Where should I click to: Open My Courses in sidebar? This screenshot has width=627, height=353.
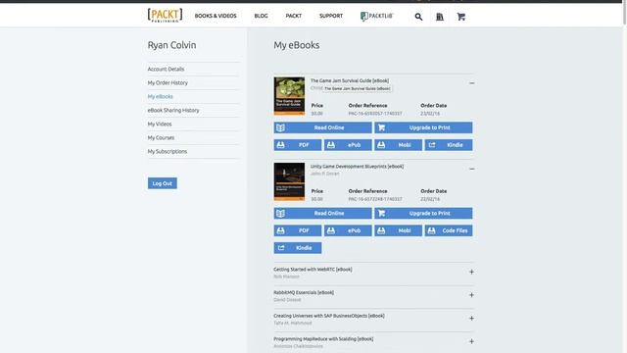click(x=161, y=137)
